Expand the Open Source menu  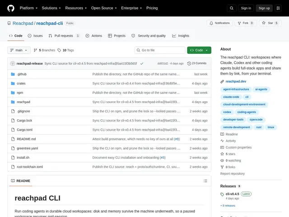(x=104, y=8)
